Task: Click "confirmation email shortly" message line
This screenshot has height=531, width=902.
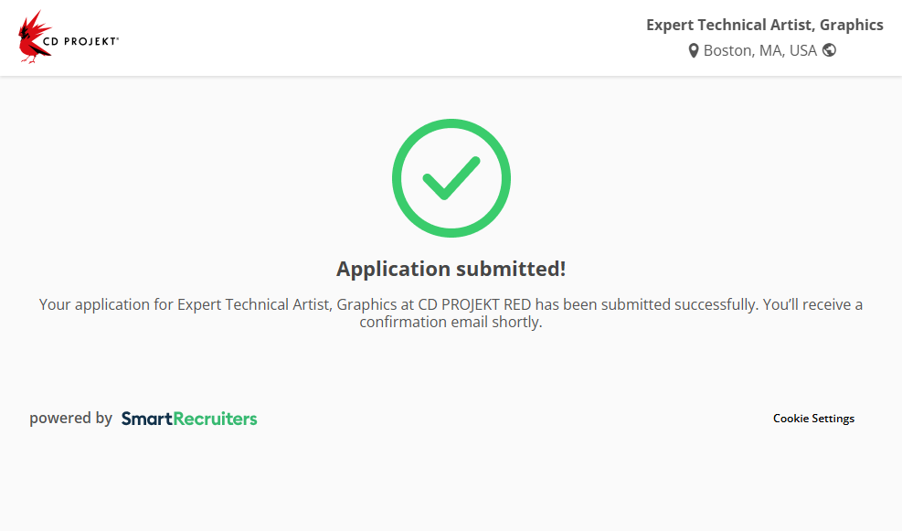Action: click(451, 323)
